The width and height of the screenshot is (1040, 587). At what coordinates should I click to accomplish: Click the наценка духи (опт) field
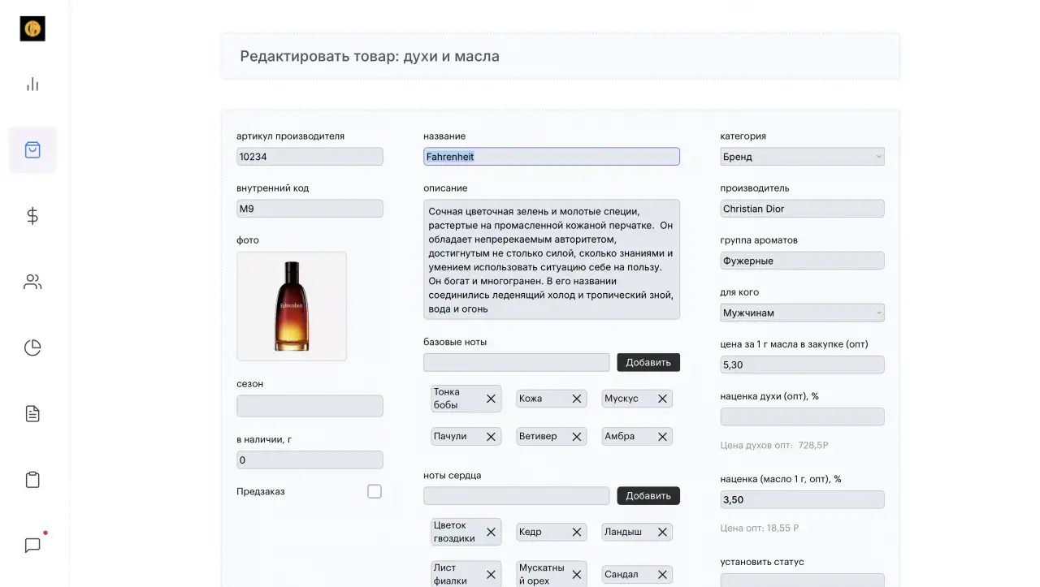802,417
